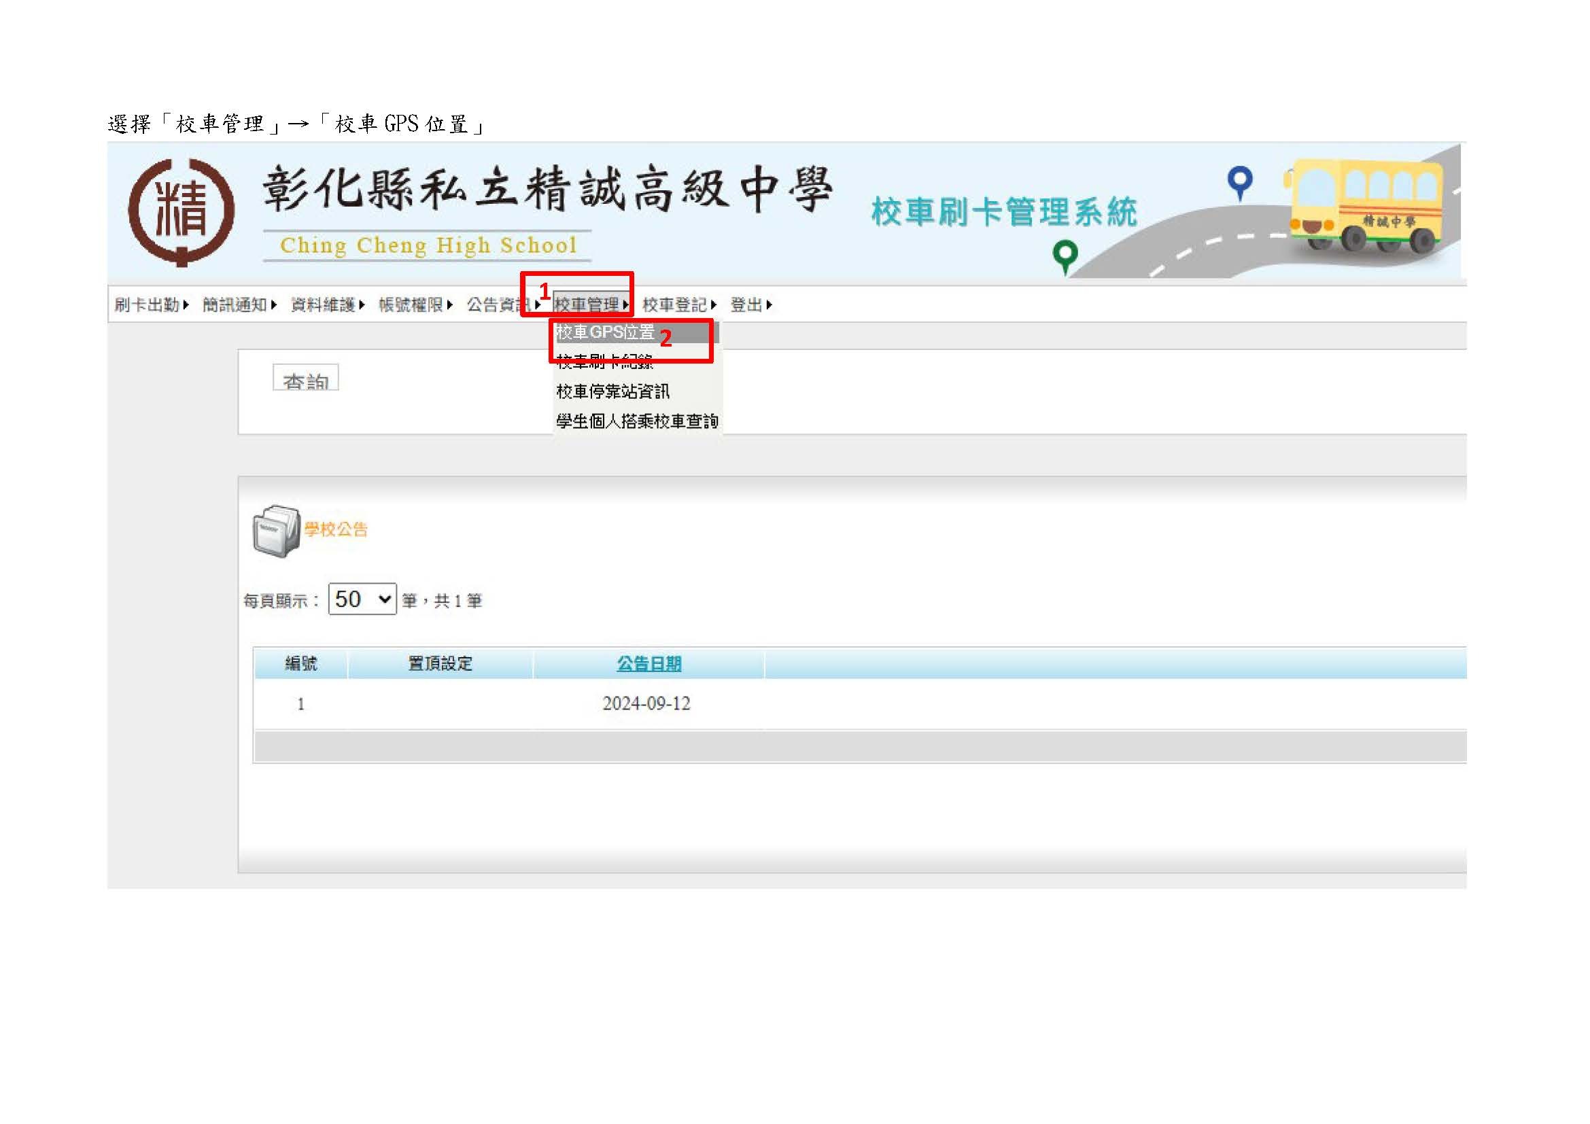1590x1124 pixels.
Task: Open the 50 per-page dropdown
Action: [x=362, y=599]
